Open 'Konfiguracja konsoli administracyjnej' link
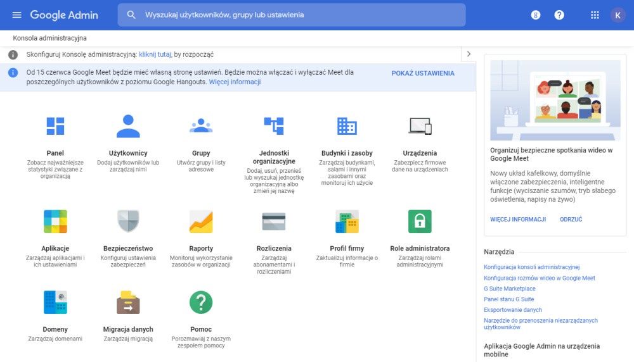 coord(532,267)
